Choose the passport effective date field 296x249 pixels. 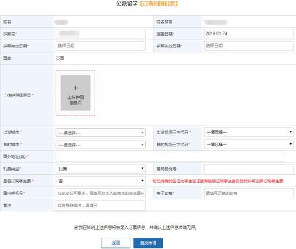[100, 45]
